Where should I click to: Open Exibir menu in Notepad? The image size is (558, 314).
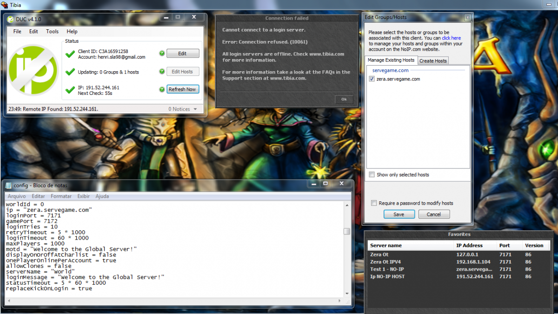[84, 196]
